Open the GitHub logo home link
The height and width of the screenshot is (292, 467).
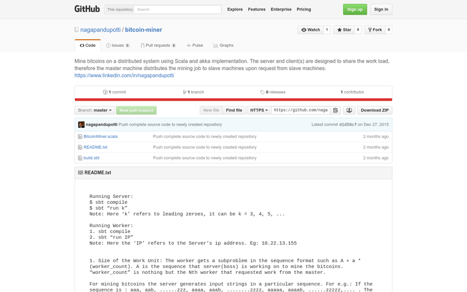pos(87,9)
